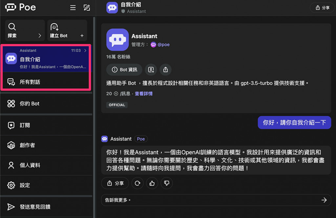This screenshot has width=336, height=218.
Task: Click the 16萬 名粉絲 follower count
Action: coord(118,57)
